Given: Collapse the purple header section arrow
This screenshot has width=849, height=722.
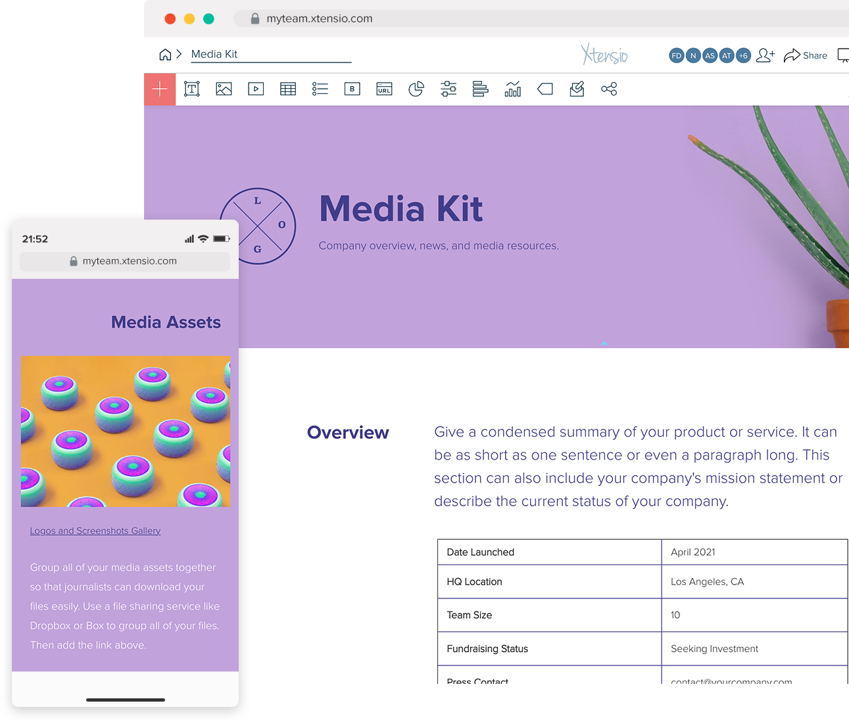Looking at the screenshot, I should pos(603,343).
